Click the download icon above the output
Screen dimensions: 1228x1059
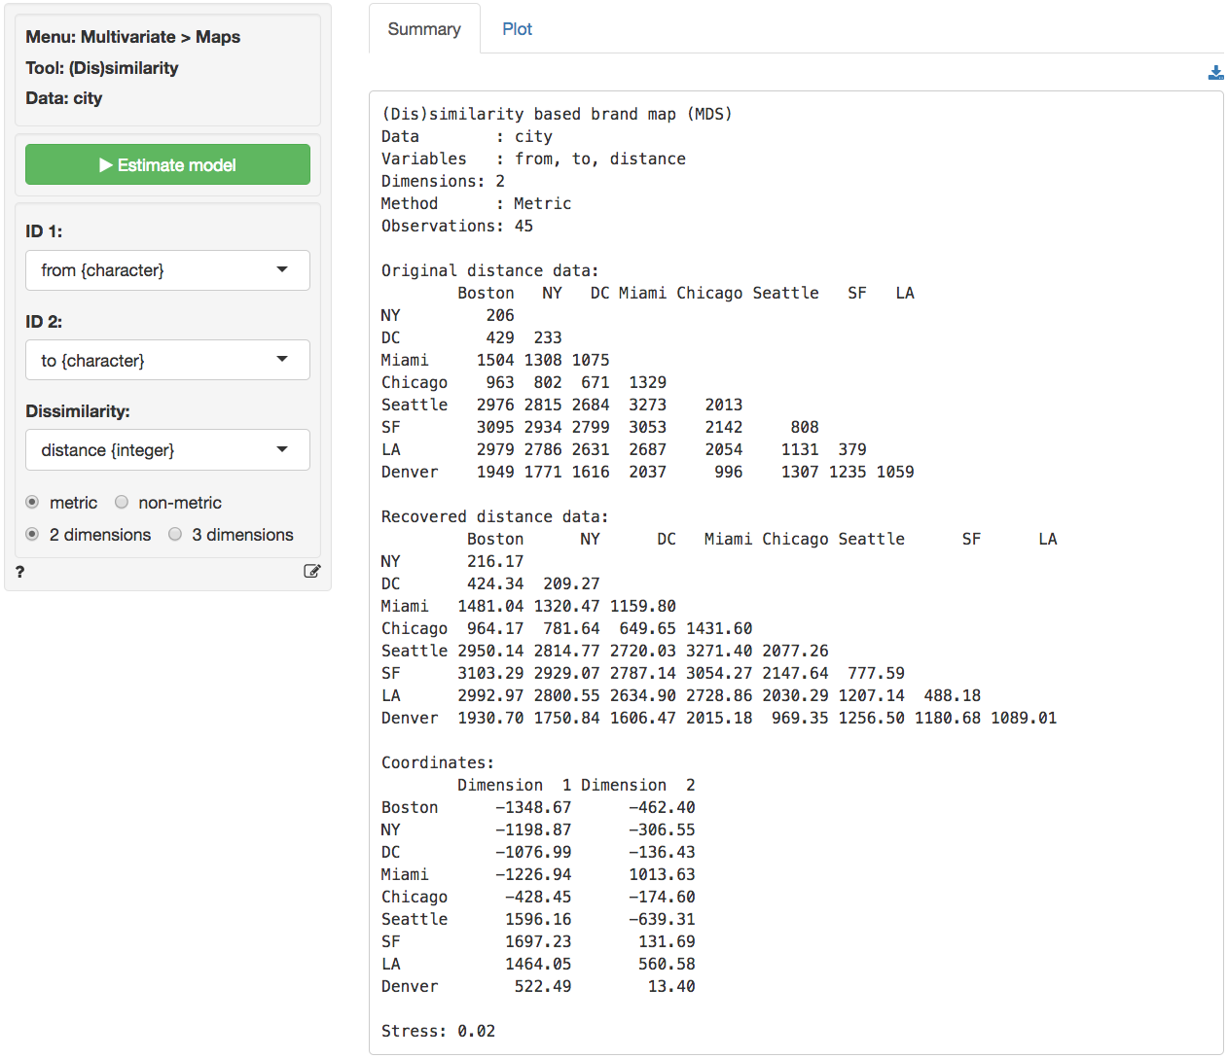tap(1215, 73)
